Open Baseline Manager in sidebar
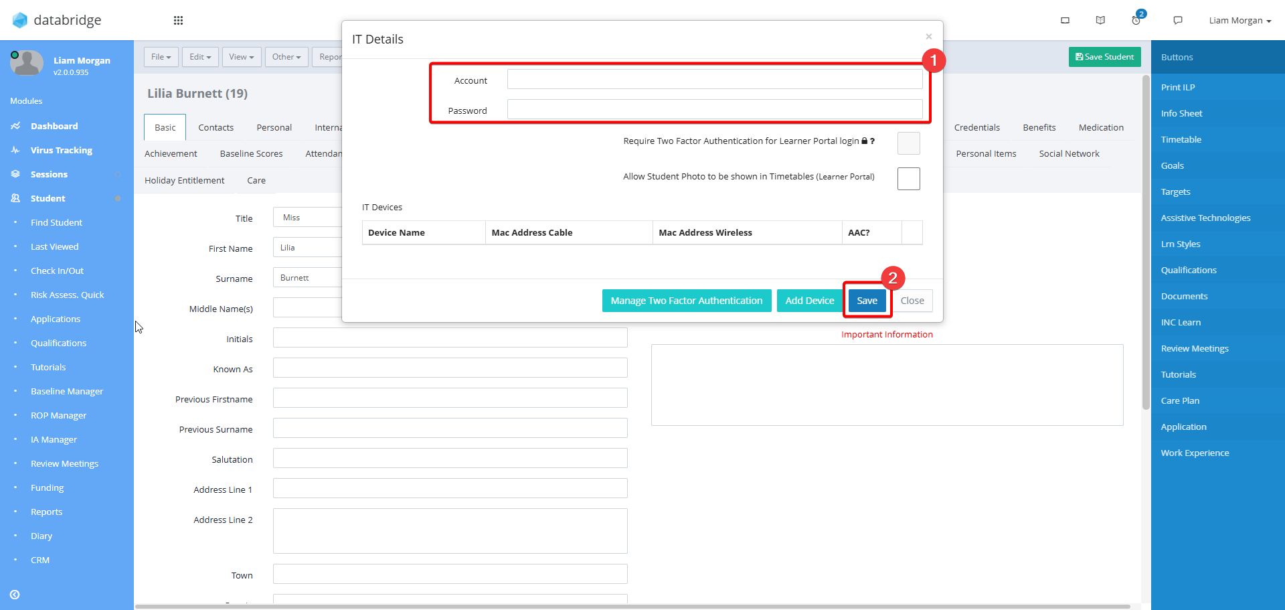 [67, 391]
